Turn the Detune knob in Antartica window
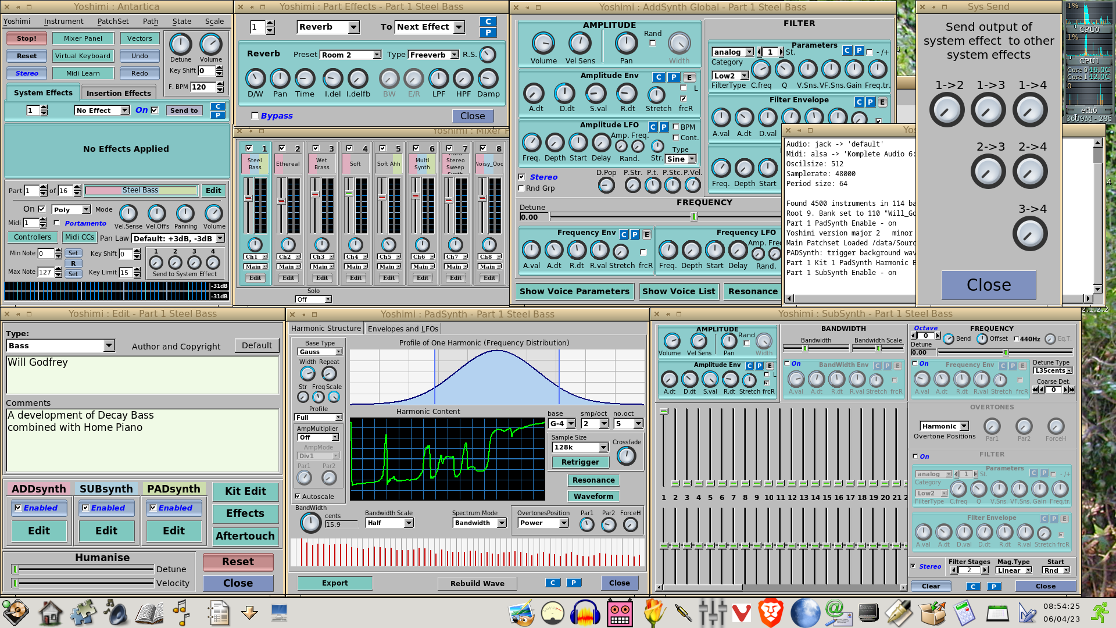The image size is (1116, 628). [180, 44]
